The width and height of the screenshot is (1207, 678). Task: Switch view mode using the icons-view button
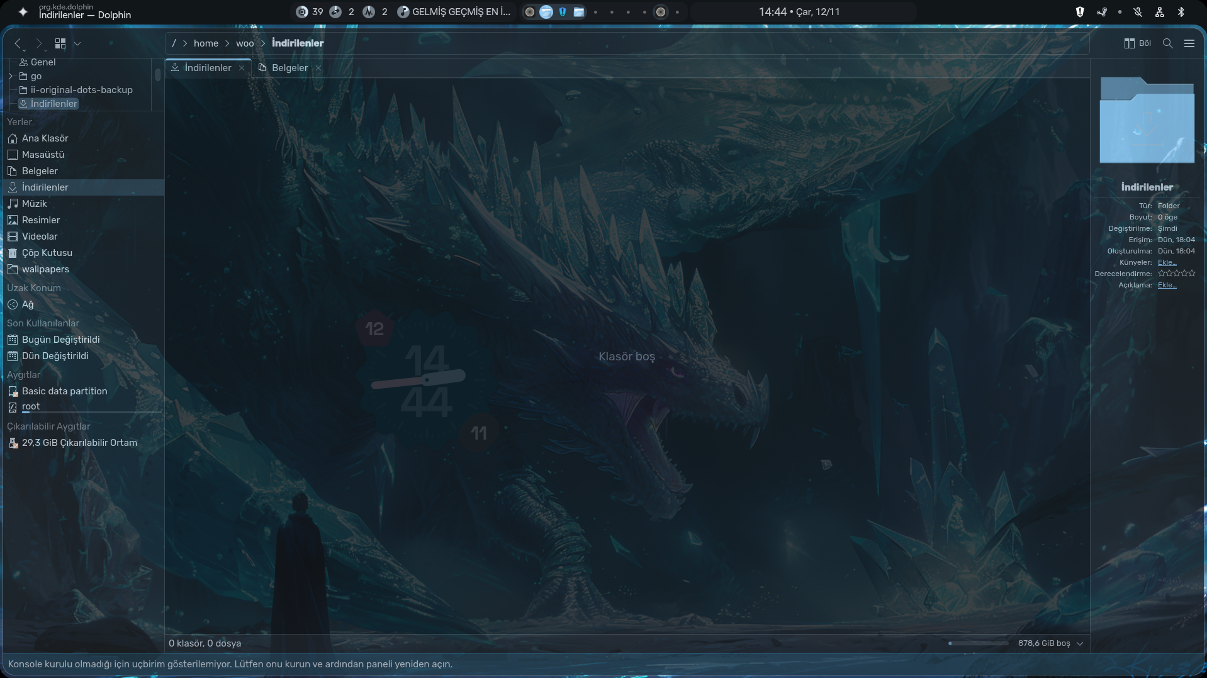coord(60,43)
